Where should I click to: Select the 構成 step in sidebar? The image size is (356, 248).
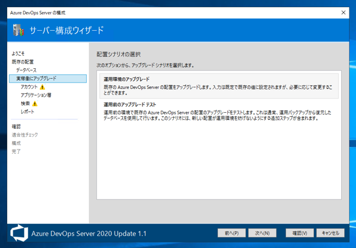(16, 143)
